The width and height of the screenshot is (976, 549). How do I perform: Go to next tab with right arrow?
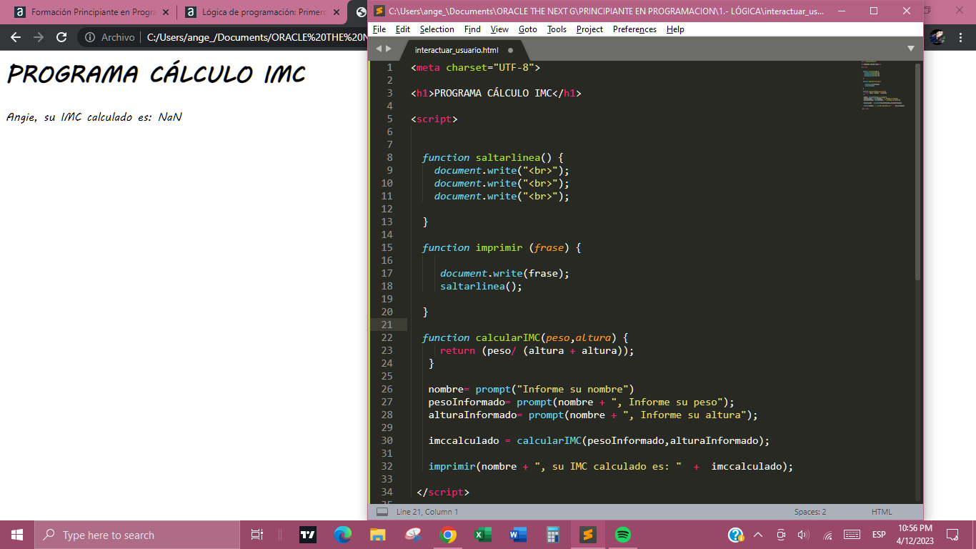[389, 49]
